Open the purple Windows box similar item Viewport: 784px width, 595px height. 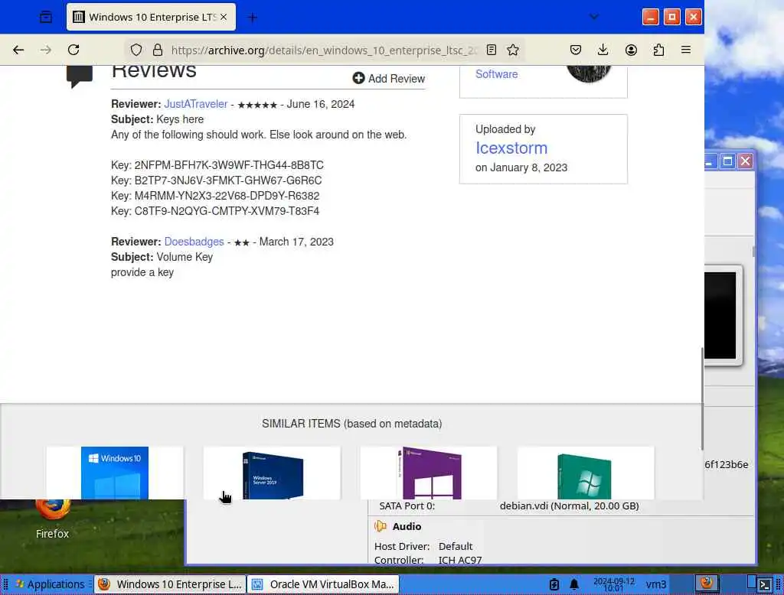[429, 473]
